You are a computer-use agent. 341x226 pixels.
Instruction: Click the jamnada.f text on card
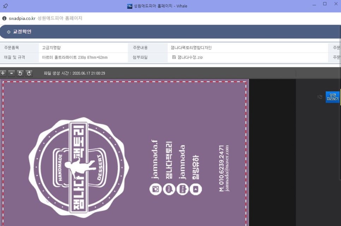[x=155, y=159]
